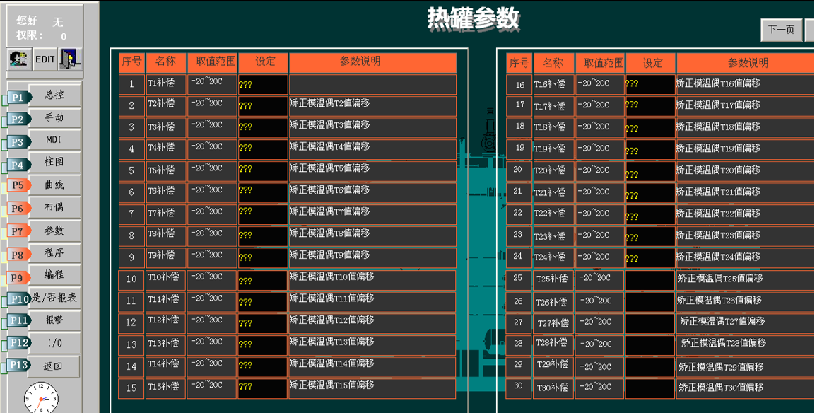Select the T5补偿 setting value field
The height and width of the screenshot is (413, 817).
pos(263,171)
